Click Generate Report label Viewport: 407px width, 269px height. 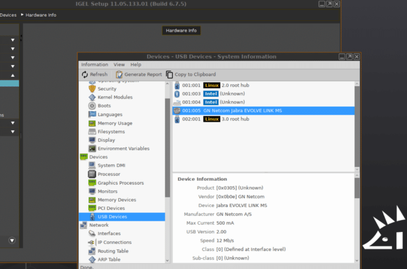[143, 75]
